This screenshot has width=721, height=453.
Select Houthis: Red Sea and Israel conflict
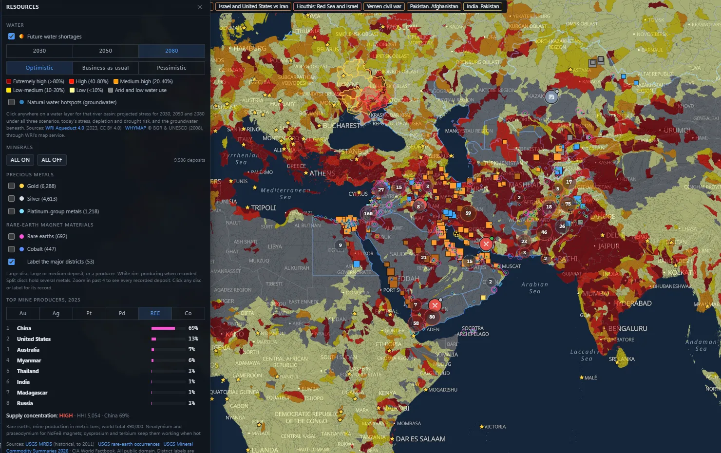[327, 6]
